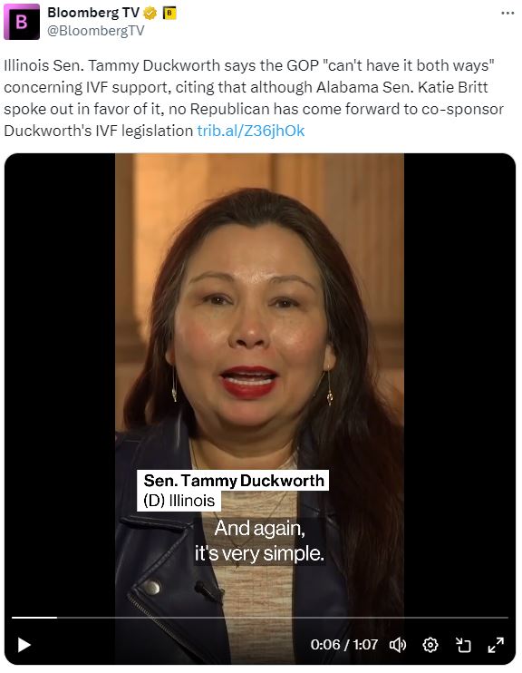Click the @BloombergTV handle
The width and height of the screenshot is (522, 673).
(x=96, y=31)
